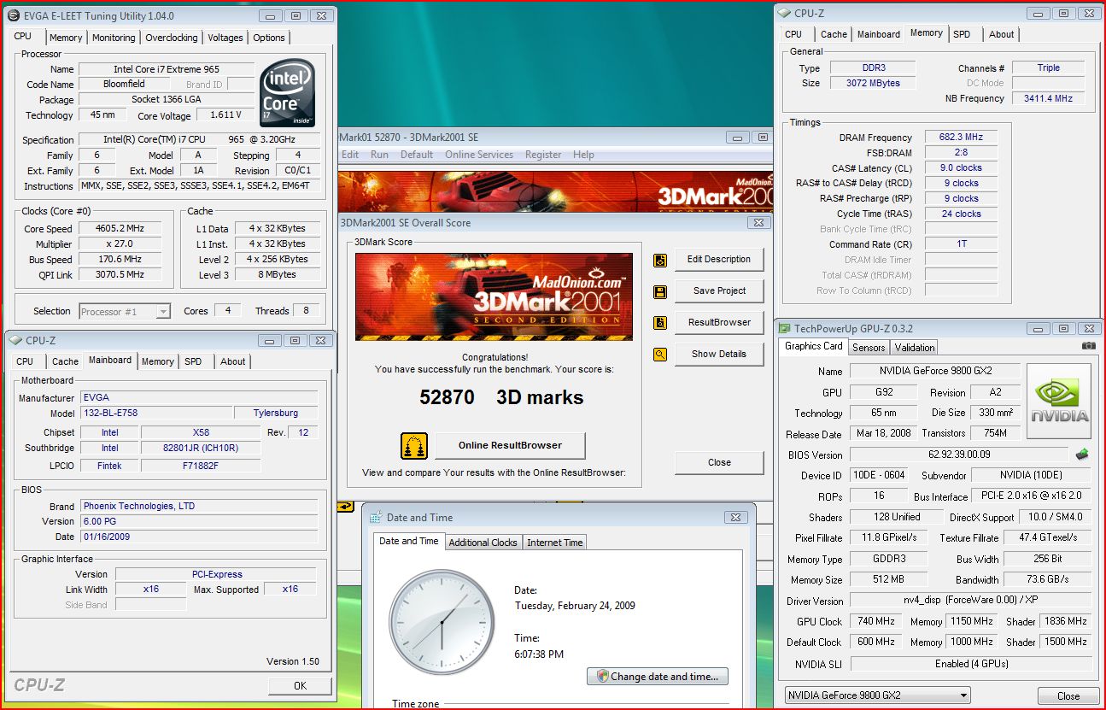Click the Online ResultBrowser trees icon
1106x710 pixels.
click(x=413, y=446)
